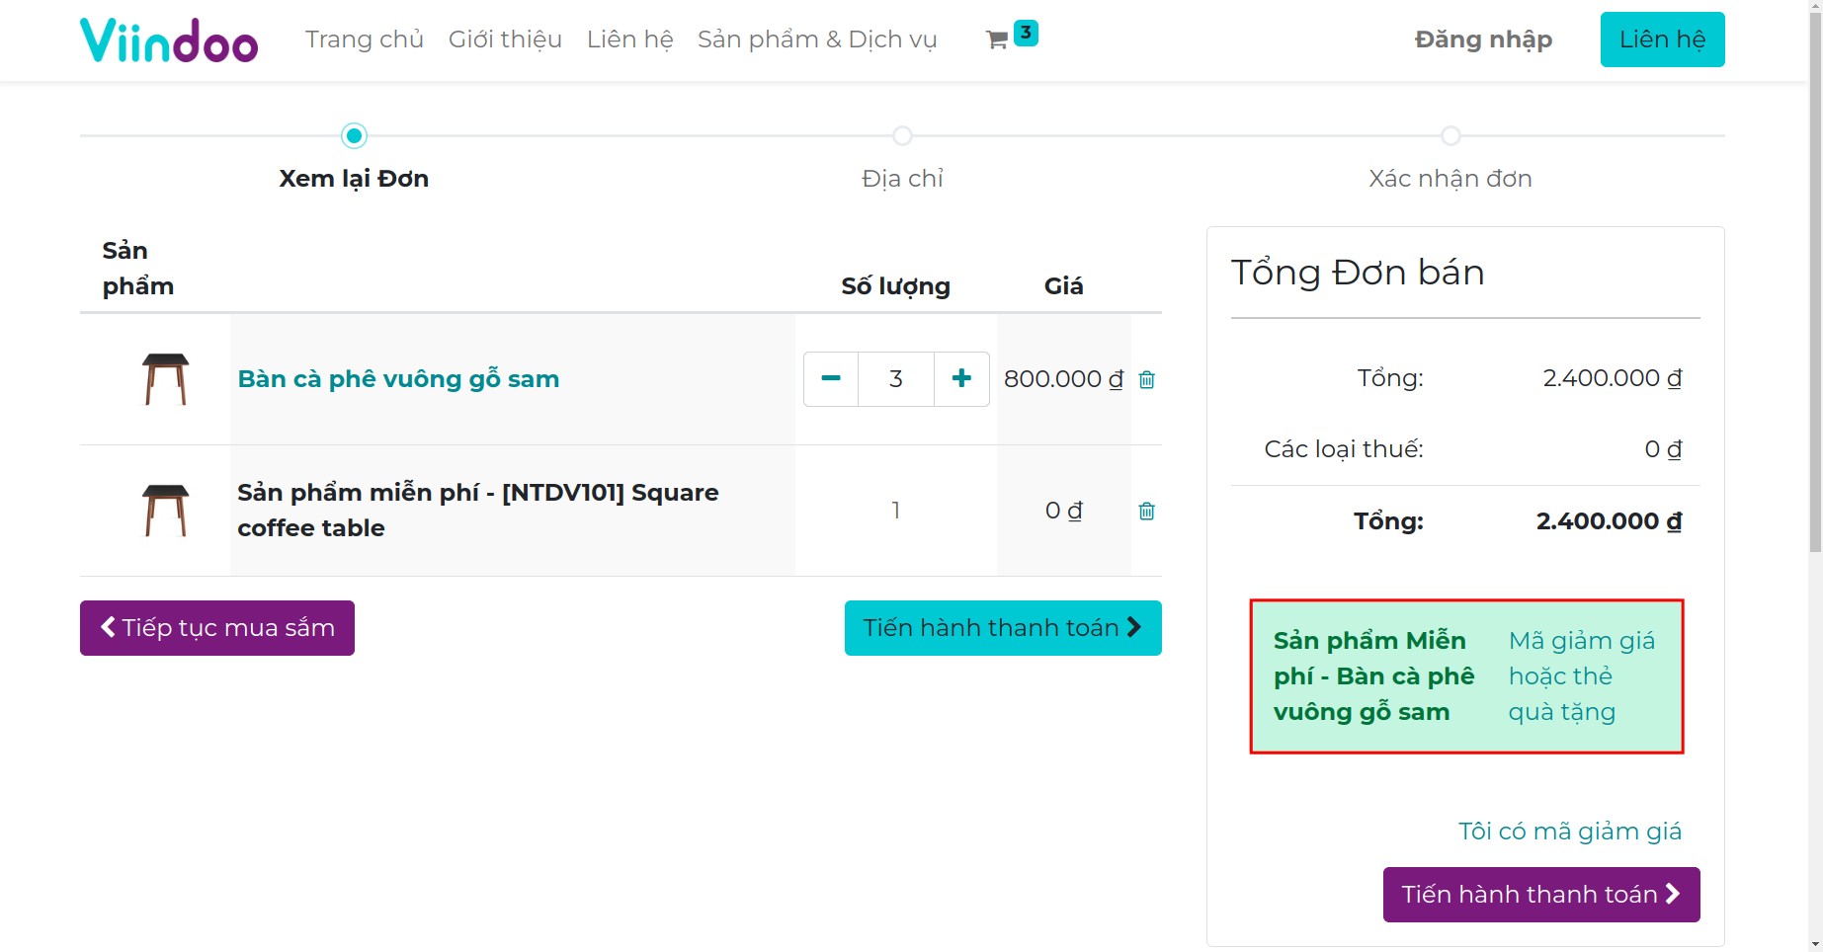Click the Đăng nhập link
Image resolution: width=1823 pixels, height=952 pixels.
tap(1481, 40)
